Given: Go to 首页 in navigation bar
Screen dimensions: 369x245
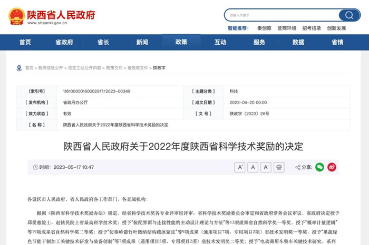Looking at the screenshot, I should pos(25,42).
